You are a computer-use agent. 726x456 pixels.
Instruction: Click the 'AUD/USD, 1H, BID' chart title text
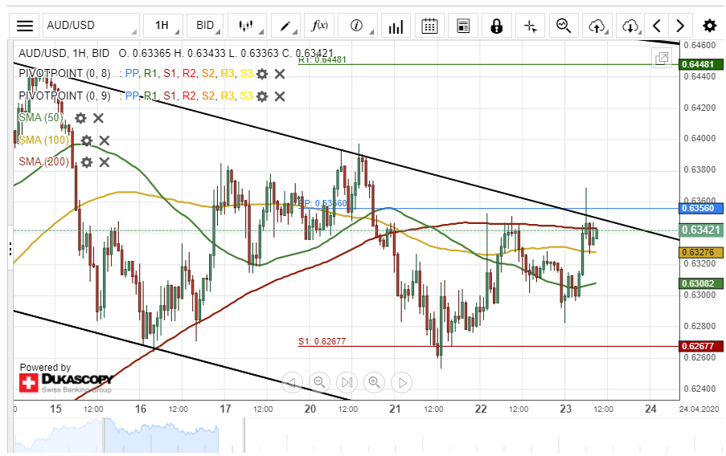[64, 53]
